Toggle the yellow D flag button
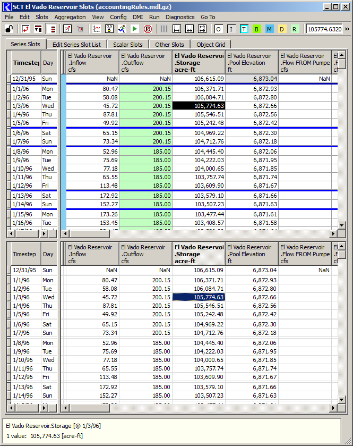 282,29
